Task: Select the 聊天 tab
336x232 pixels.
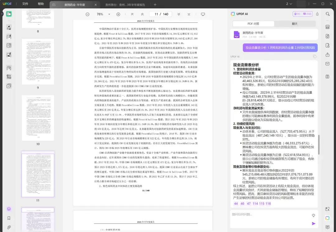Action: point(295,24)
